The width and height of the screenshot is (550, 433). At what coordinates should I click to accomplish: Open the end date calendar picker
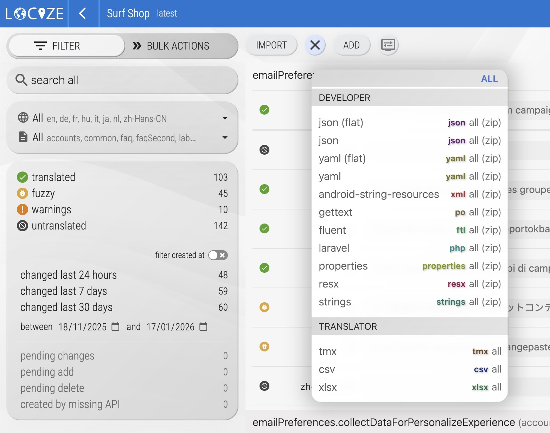203,327
